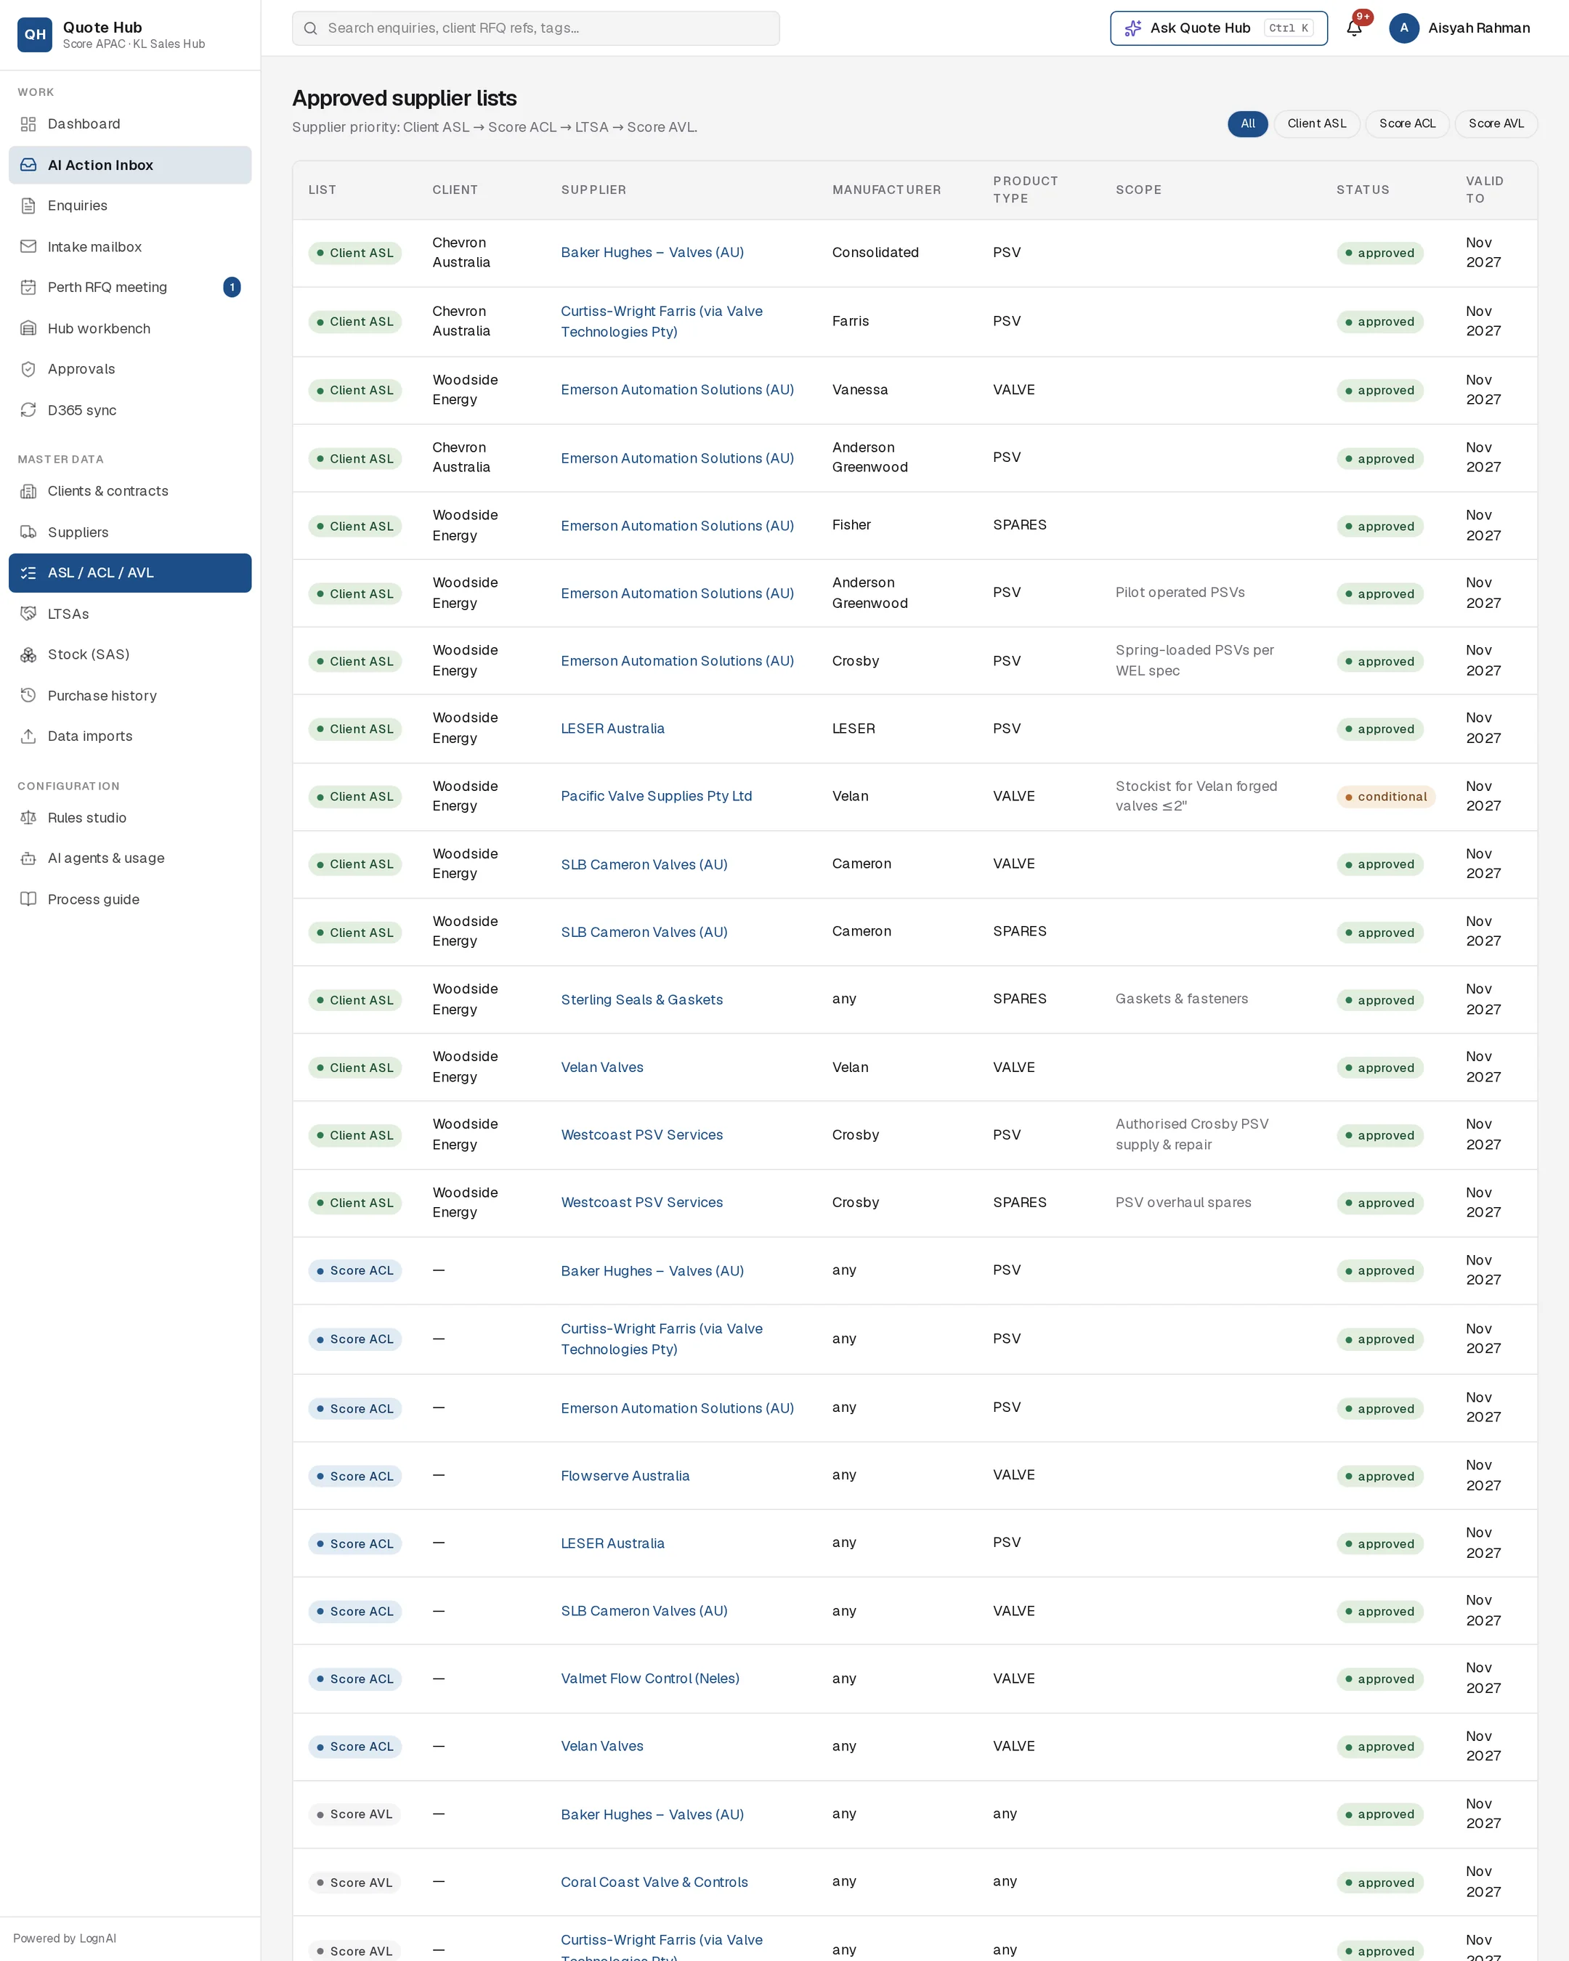
Task: Open ASL / ACL / AVL menu item
Action: pyautogui.click(x=130, y=573)
